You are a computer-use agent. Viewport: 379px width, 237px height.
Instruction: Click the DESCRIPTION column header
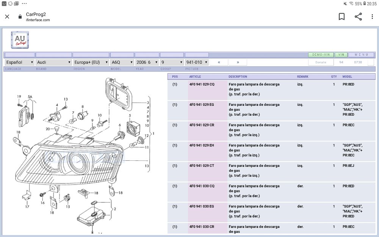[x=238, y=77]
